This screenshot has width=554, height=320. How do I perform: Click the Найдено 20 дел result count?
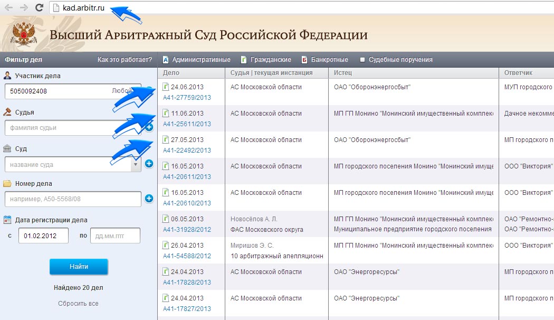click(79, 288)
